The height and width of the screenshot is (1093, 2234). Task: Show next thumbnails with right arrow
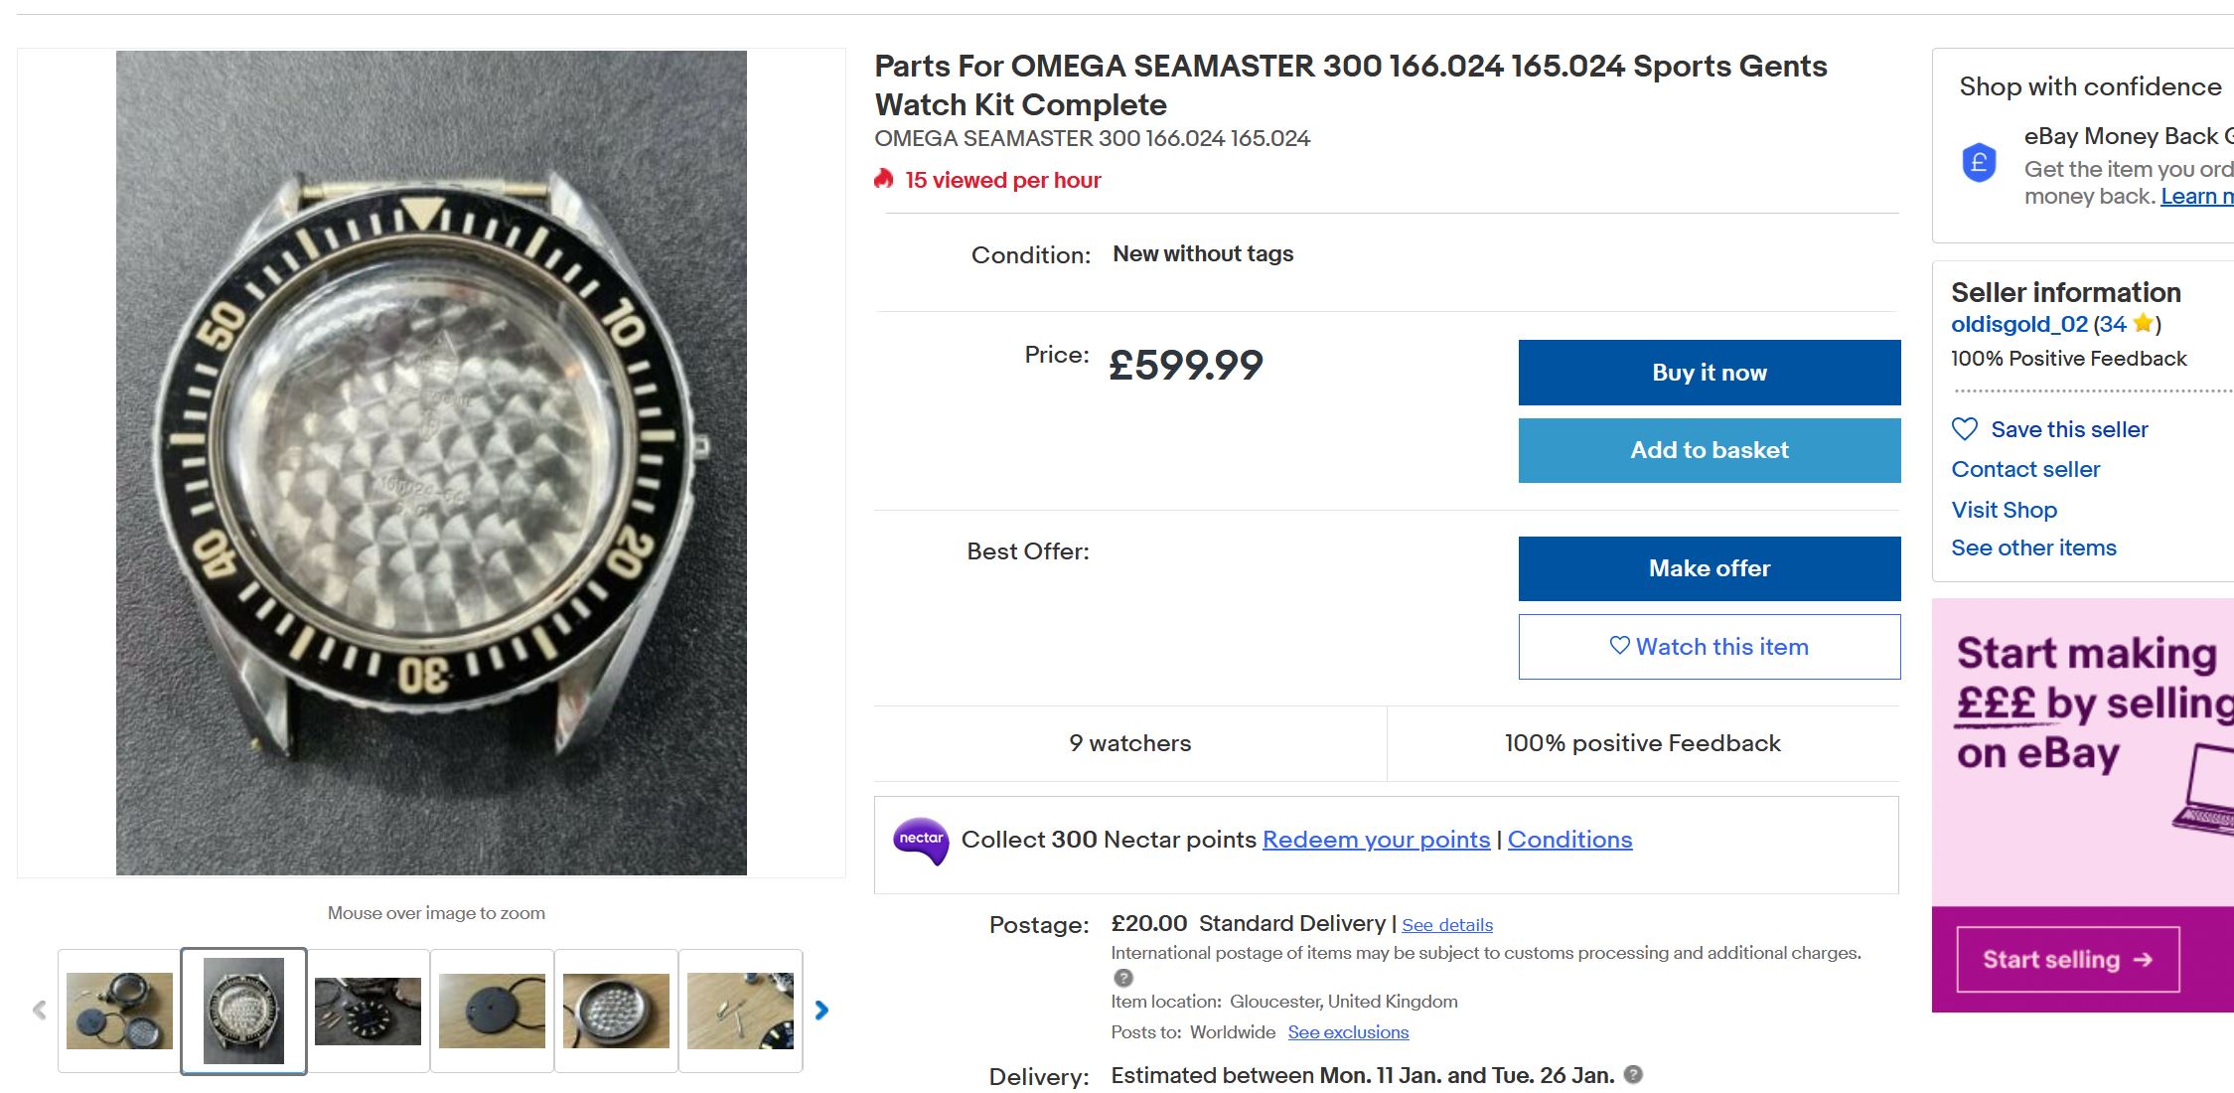tap(821, 1011)
